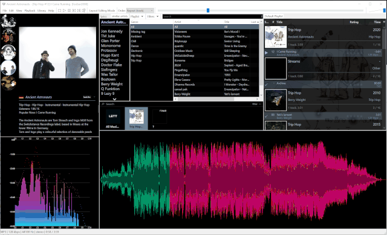Click Berry Weight album art in playlist
387x235 pixels.
click(276, 100)
